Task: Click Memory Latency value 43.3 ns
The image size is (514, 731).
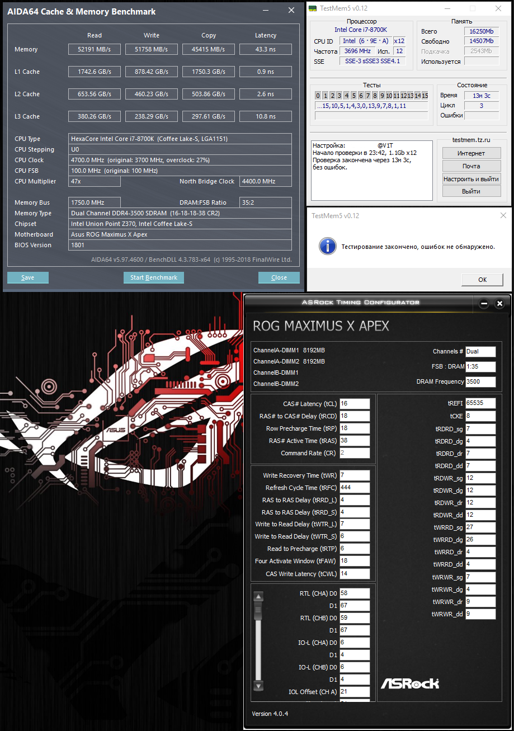Action: tap(266, 49)
